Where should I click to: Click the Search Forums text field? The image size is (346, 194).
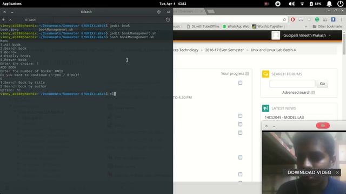(x=292, y=84)
